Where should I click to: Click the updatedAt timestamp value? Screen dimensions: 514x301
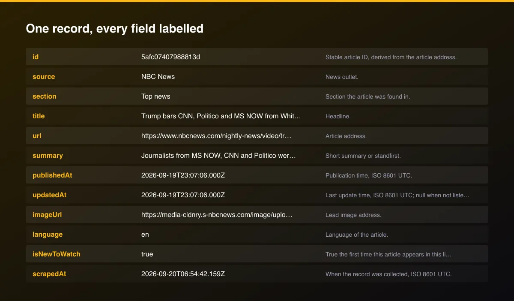(183, 195)
